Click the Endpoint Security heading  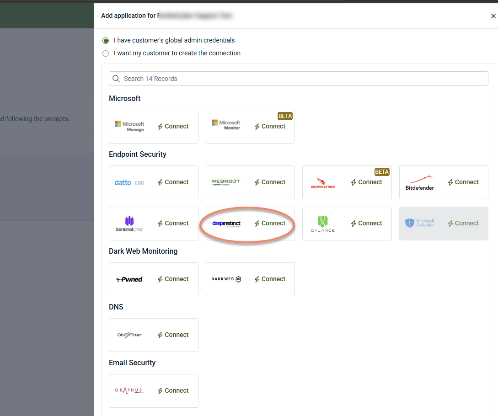click(x=138, y=155)
